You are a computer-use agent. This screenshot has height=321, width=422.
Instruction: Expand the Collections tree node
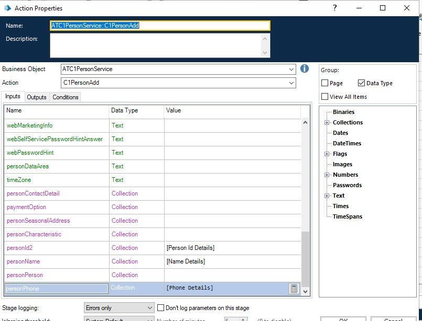tap(327, 122)
